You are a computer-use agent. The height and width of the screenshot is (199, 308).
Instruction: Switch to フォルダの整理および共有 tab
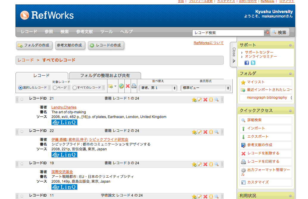[105, 76]
